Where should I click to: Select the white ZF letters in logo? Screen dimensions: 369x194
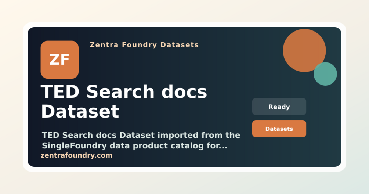(x=59, y=60)
